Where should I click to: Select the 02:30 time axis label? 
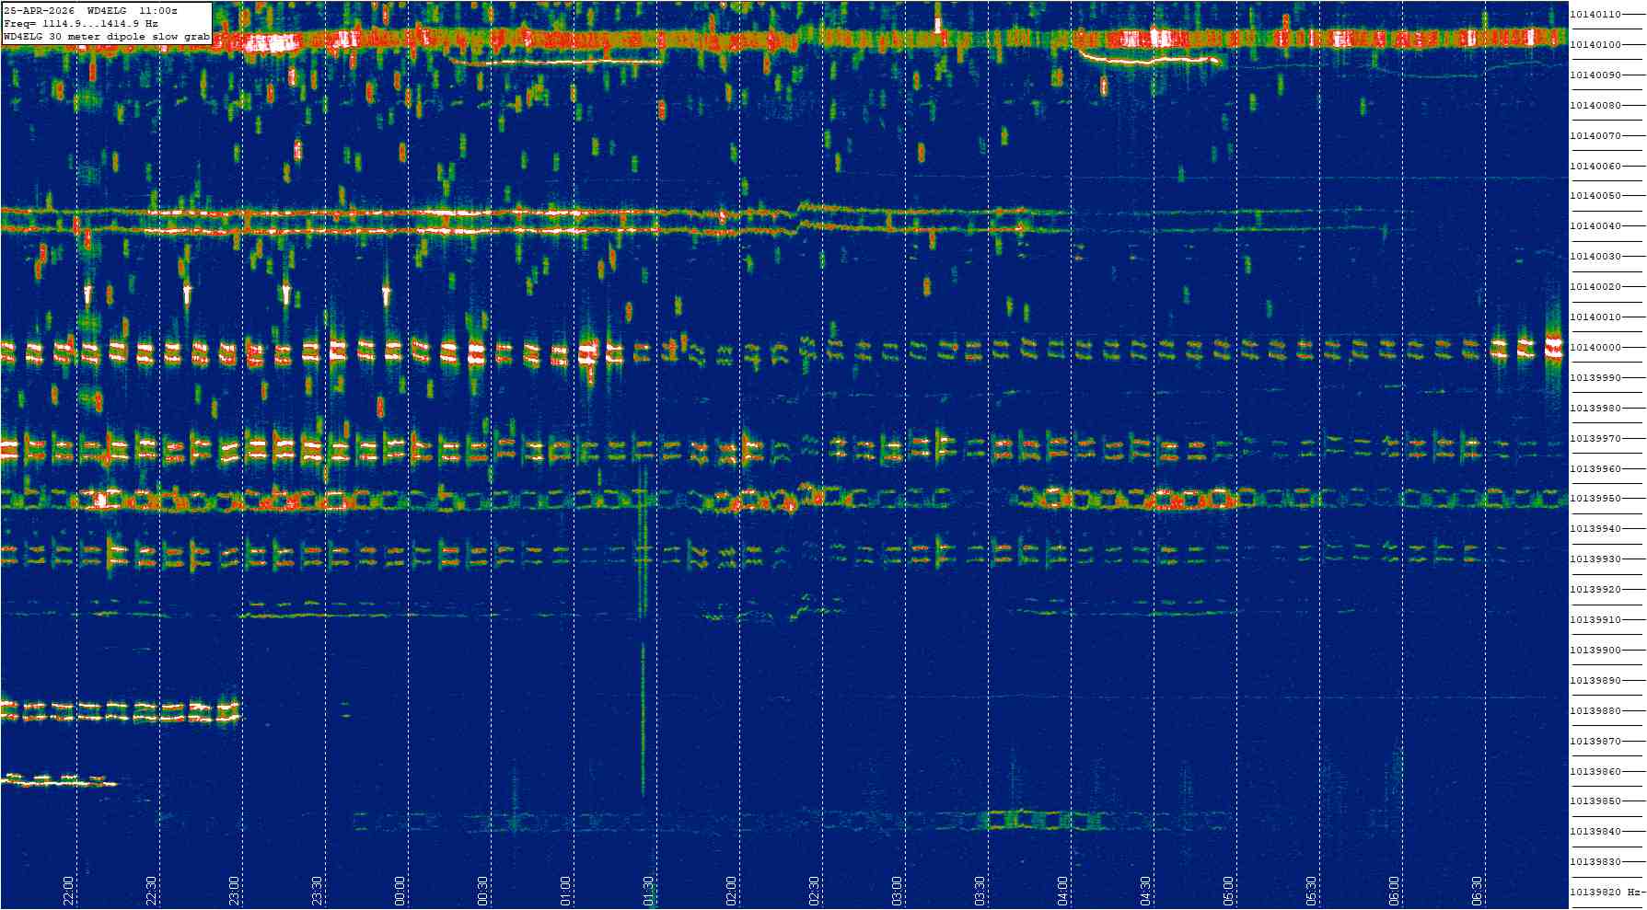(815, 890)
